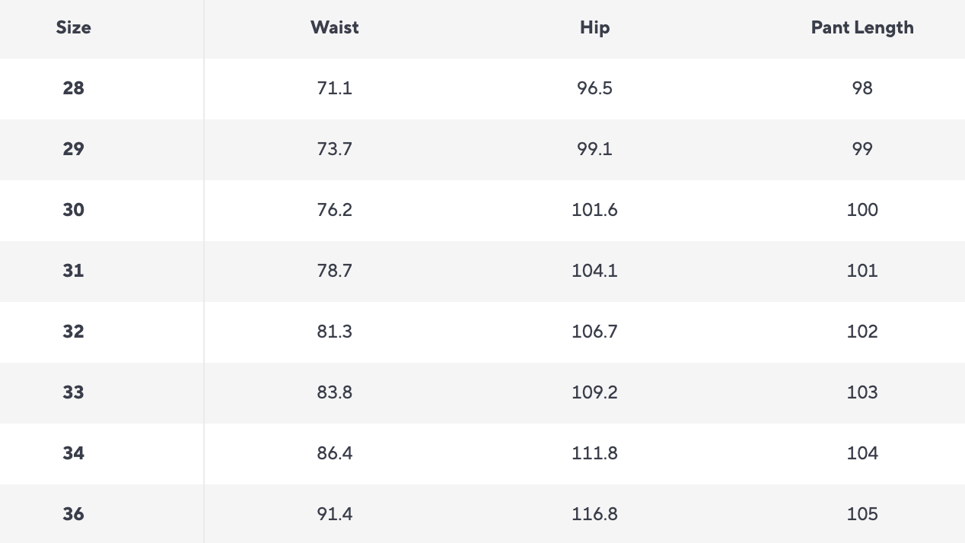Viewport: 965px width, 543px height.
Task: Click the Waist column header
Action: tap(334, 27)
